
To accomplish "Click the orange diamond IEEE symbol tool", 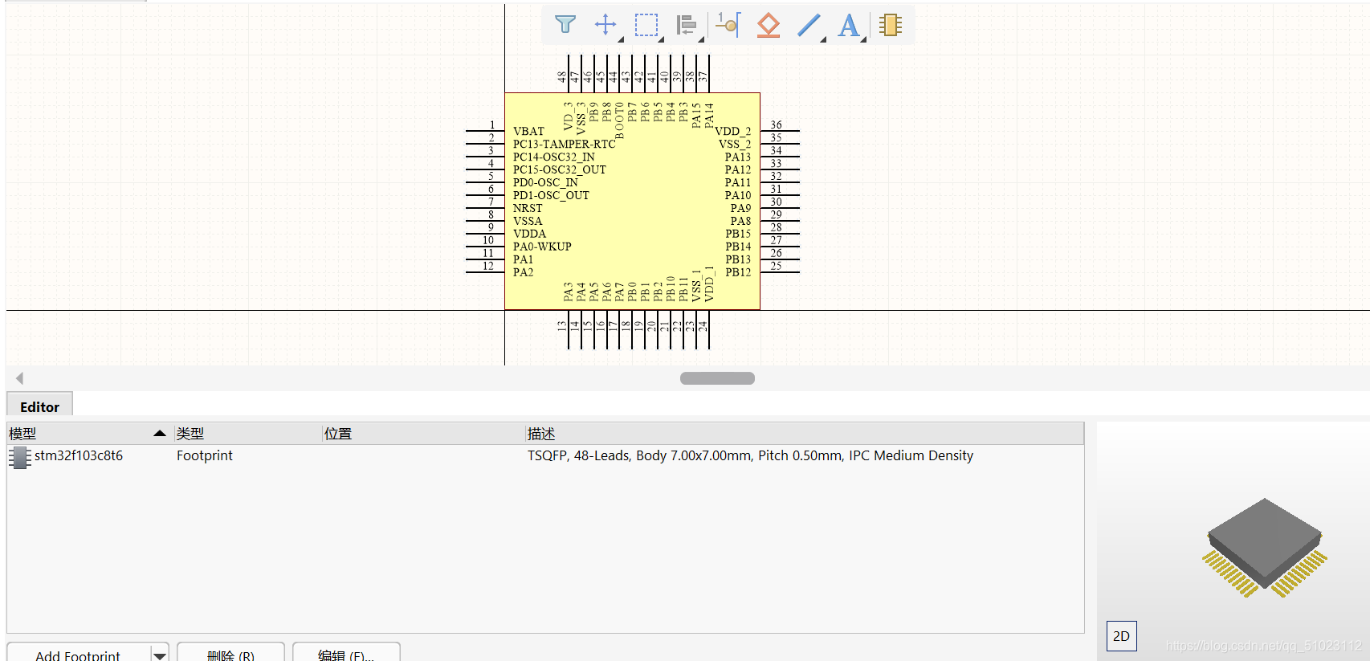I will [x=769, y=25].
